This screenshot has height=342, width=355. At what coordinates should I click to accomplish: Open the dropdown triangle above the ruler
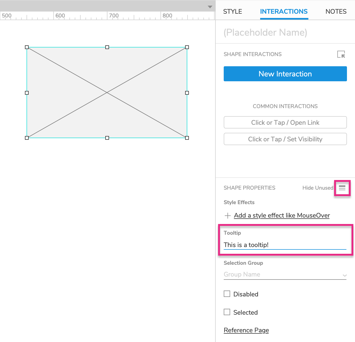click(210, 7)
